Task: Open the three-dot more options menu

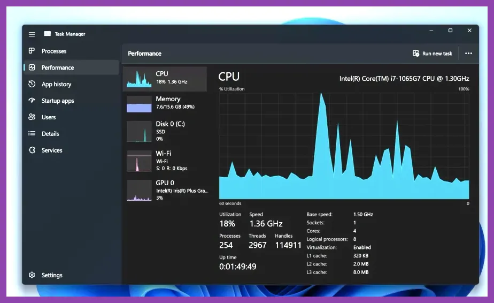Action: pyautogui.click(x=468, y=54)
